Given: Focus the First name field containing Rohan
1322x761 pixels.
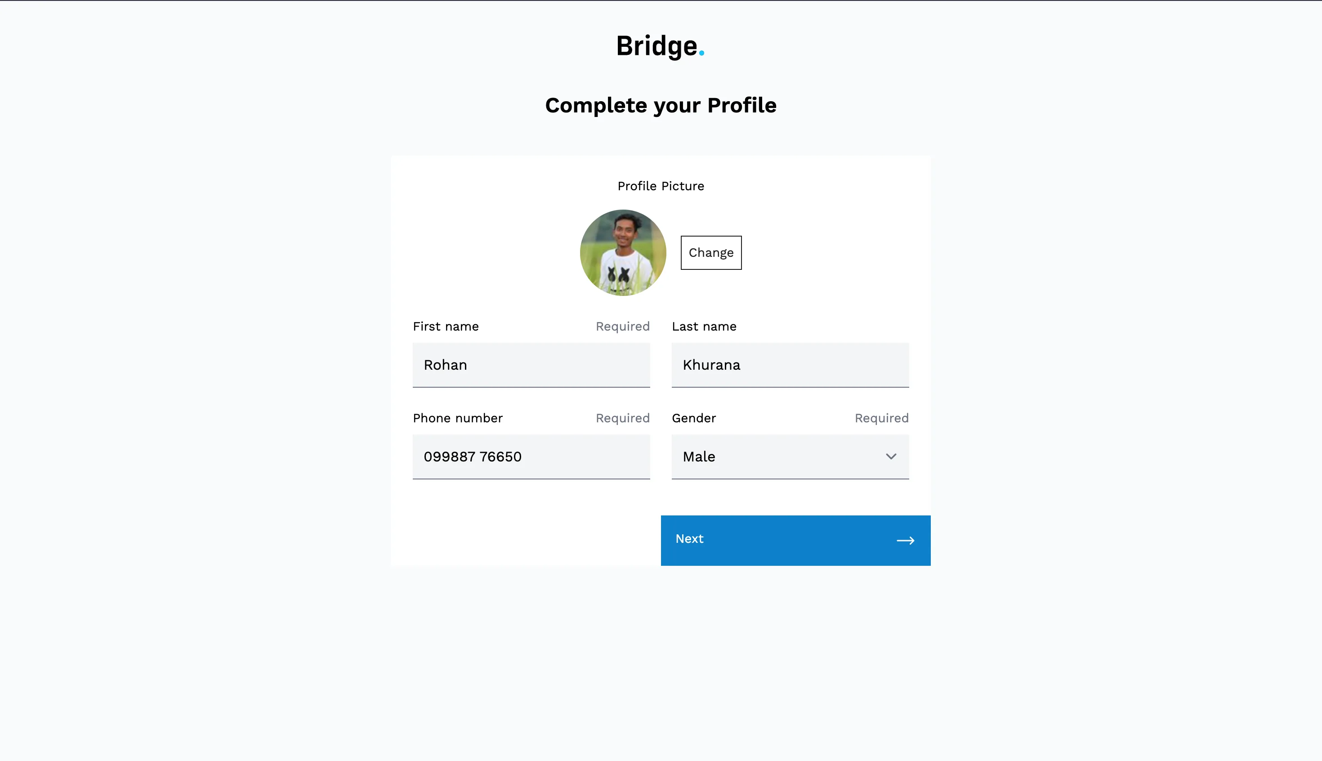Looking at the screenshot, I should (x=531, y=365).
